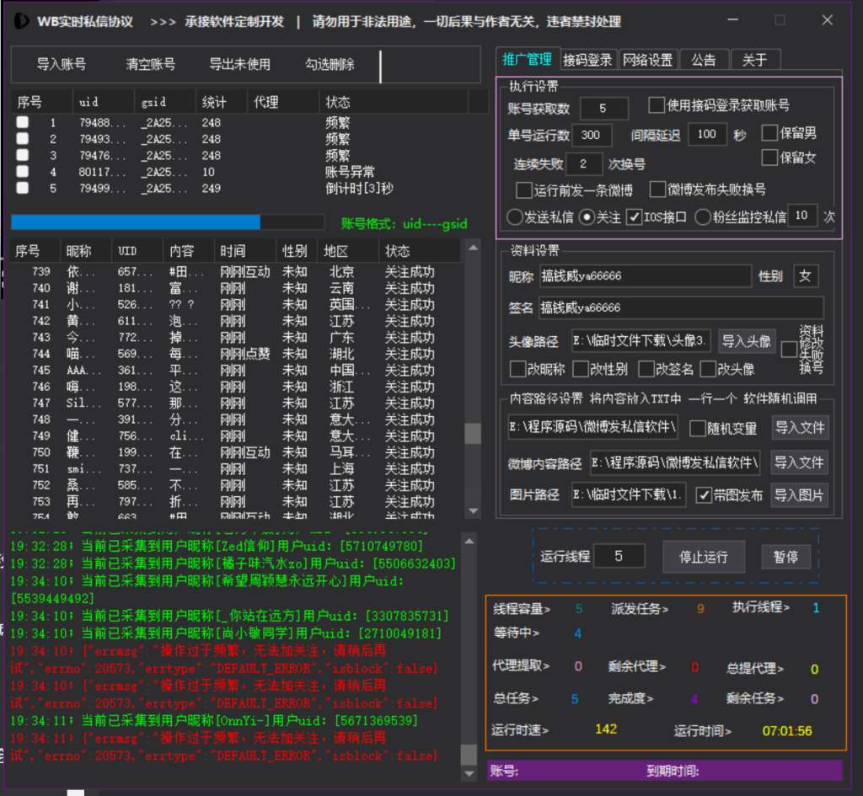Viewport: 863px width, 796px height.
Task: Select the 发送私信 radio option
Action: tap(513, 216)
